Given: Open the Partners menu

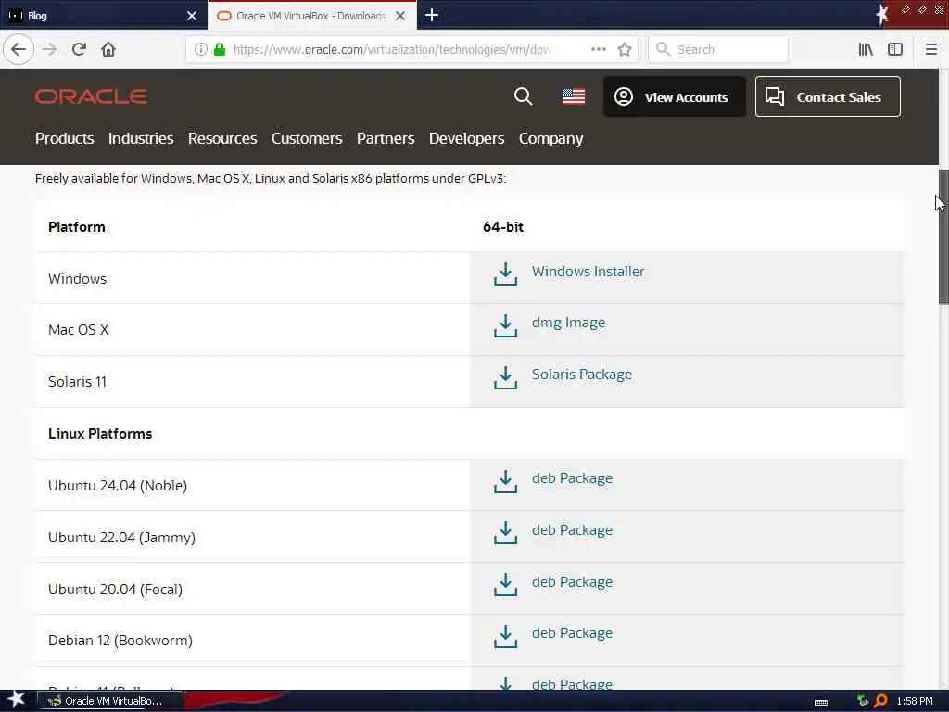Looking at the screenshot, I should click(386, 139).
